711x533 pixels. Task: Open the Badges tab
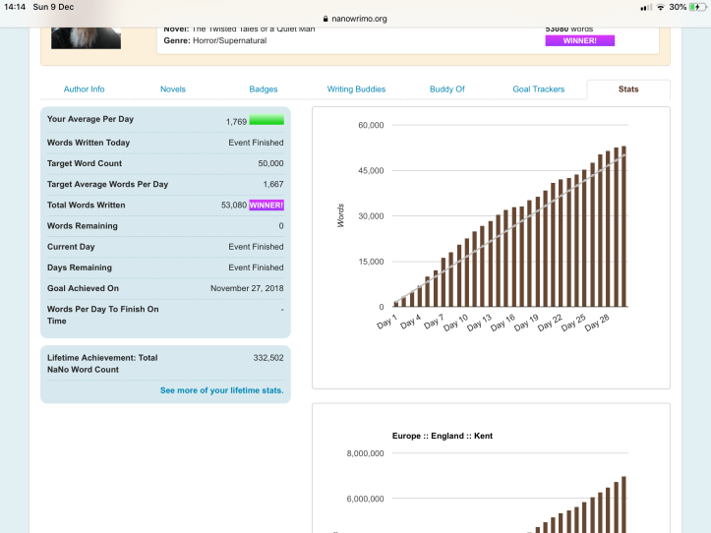point(263,89)
